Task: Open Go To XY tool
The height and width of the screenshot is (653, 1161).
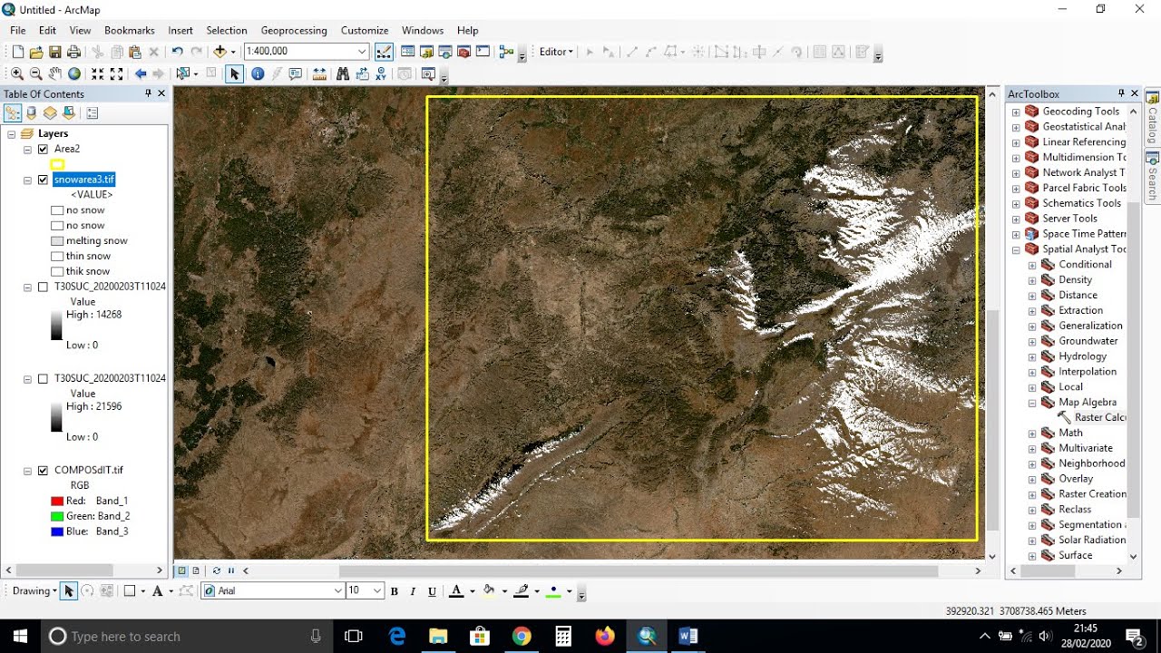Action: 381,74
